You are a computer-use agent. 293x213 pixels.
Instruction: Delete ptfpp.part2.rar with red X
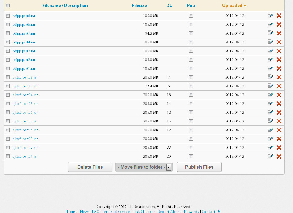coord(279,60)
